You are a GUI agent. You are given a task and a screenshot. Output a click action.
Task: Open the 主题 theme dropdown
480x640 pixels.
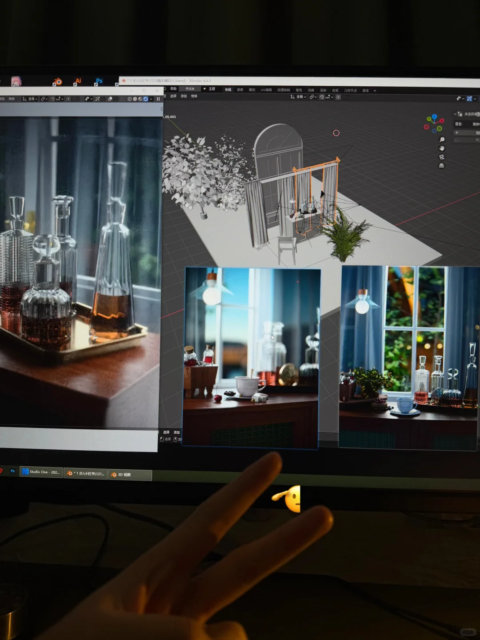click(209, 89)
